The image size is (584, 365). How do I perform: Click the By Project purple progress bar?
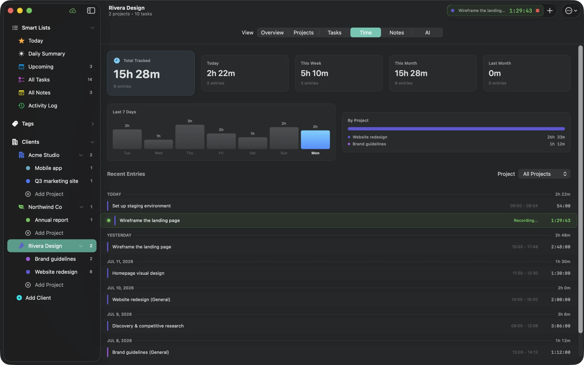(456, 129)
